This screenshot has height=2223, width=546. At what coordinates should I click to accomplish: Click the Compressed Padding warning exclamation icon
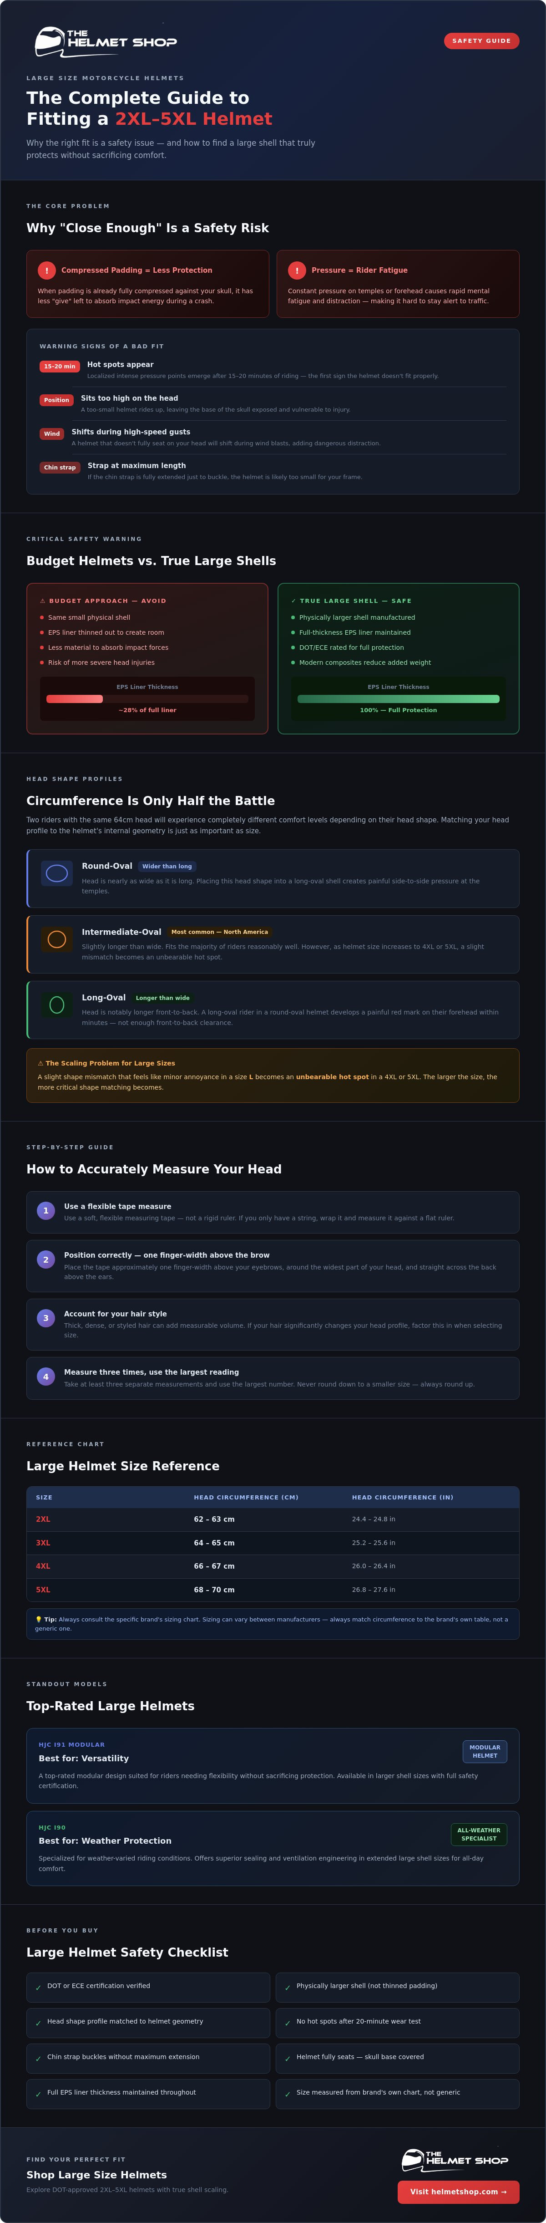[x=46, y=270]
